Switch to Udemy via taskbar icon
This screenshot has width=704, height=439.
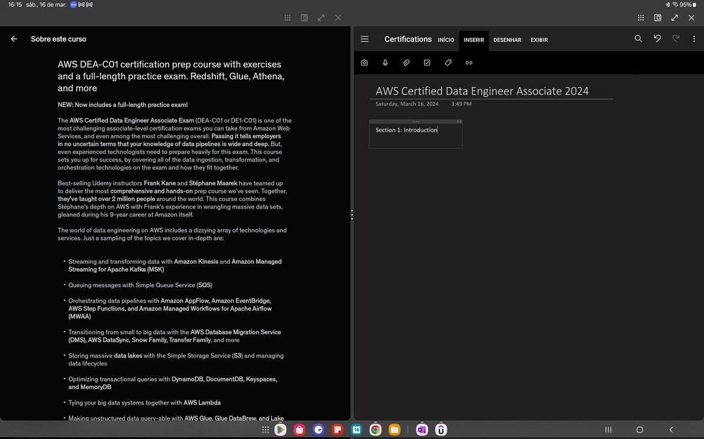tap(440, 430)
